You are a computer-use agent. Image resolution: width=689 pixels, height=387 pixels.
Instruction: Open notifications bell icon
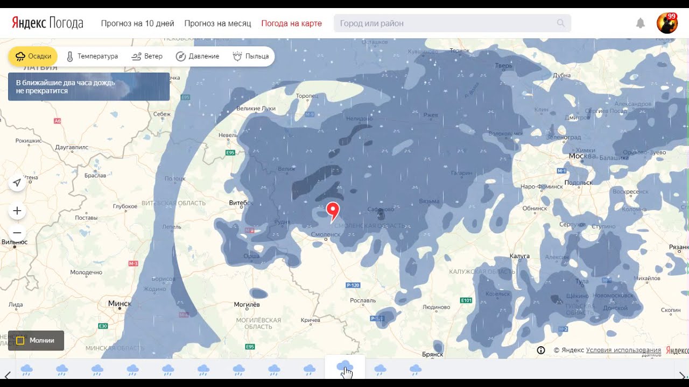click(641, 23)
